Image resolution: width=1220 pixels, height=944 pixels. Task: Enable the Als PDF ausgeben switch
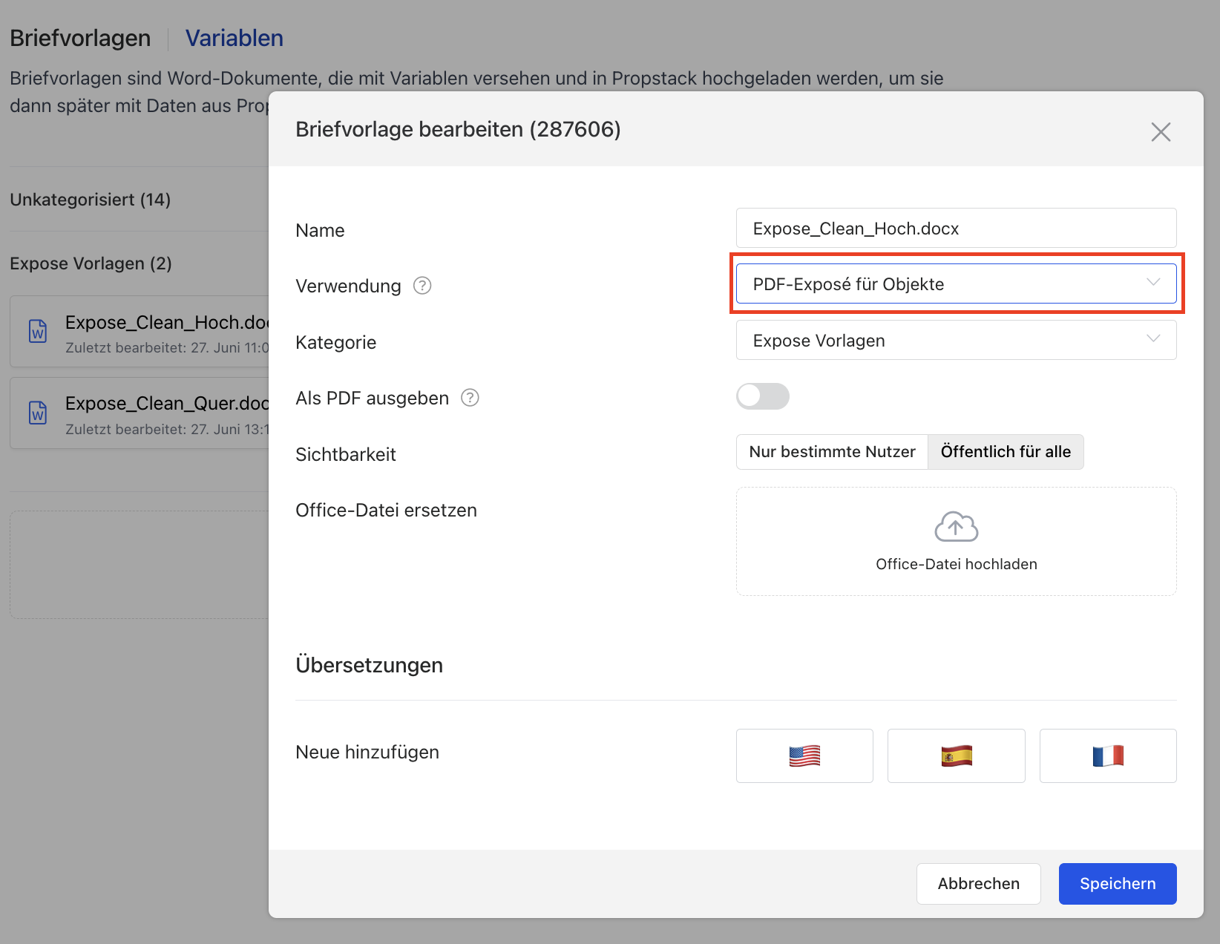762,396
